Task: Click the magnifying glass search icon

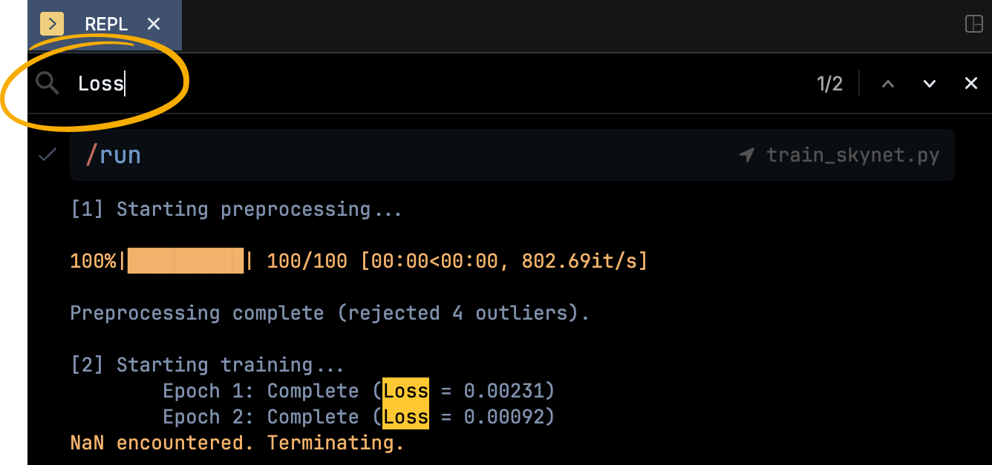Action: pyautogui.click(x=47, y=83)
